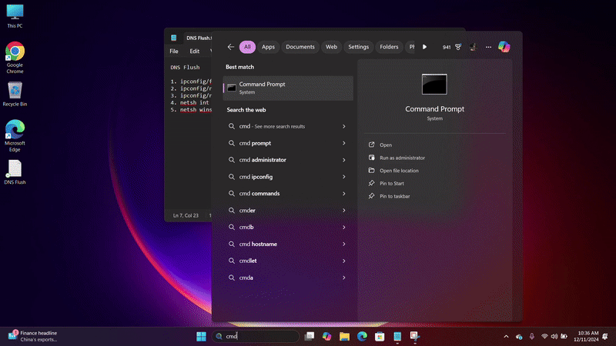
Task: Select the Google Chrome desktop shortcut
Action: click(x=15, y=58)
